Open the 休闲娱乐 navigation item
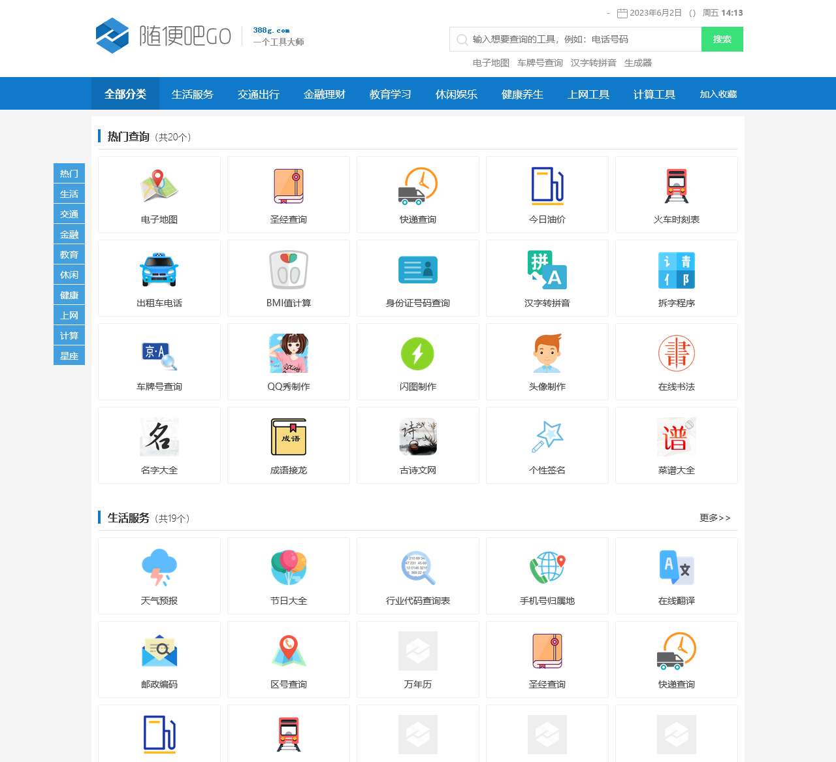 457,94
